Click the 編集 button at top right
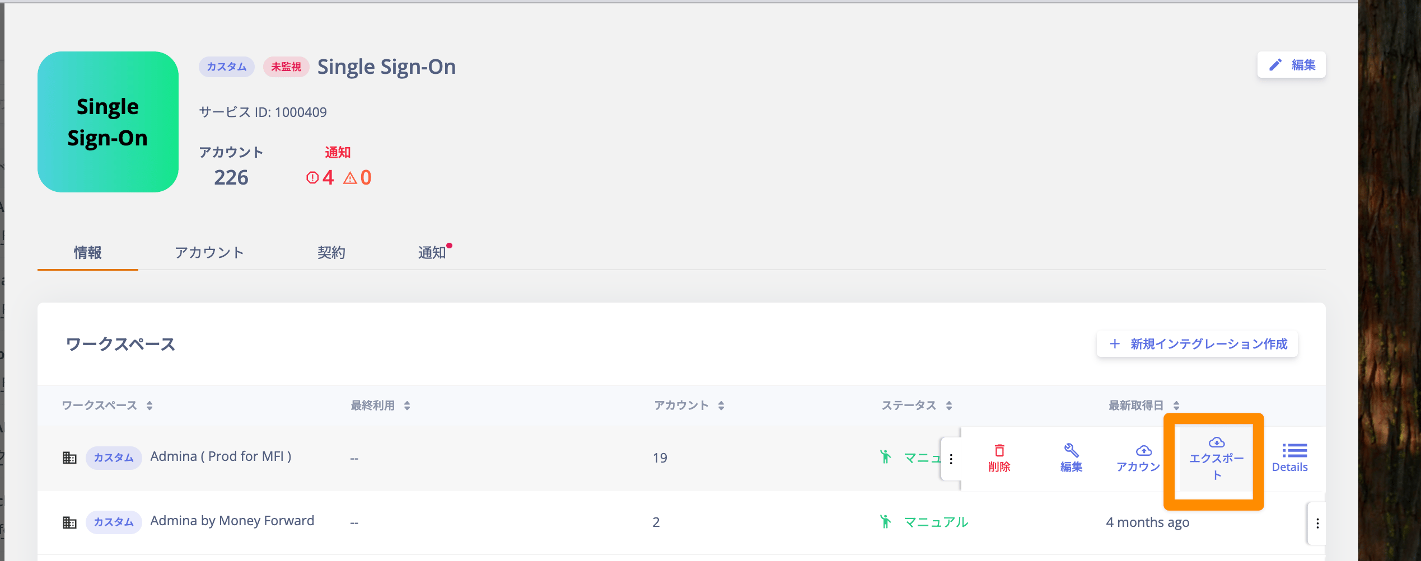This screenshot has width=1421, height=561. click(1291, 65)
